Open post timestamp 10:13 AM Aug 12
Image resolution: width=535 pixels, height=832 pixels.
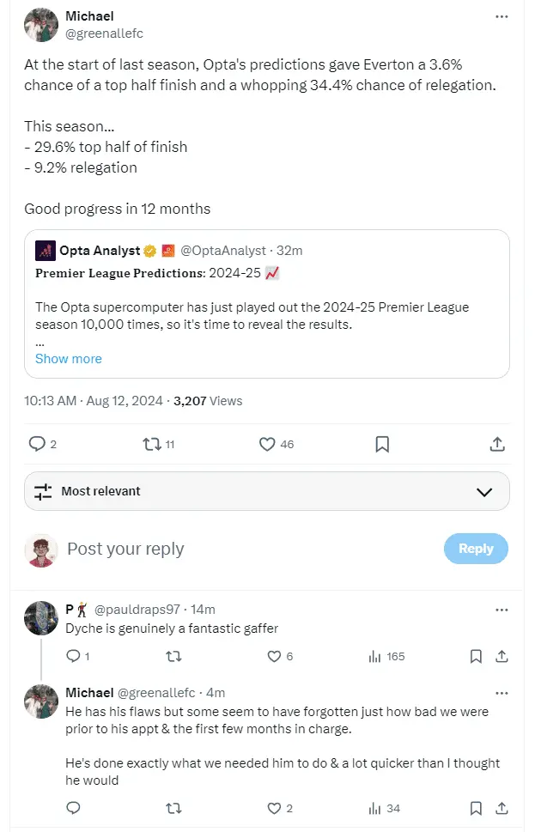click(x=94, y=401)
